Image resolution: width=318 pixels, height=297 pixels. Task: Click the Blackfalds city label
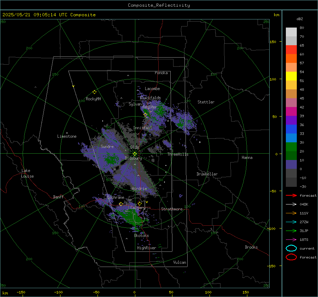[150, 98]
